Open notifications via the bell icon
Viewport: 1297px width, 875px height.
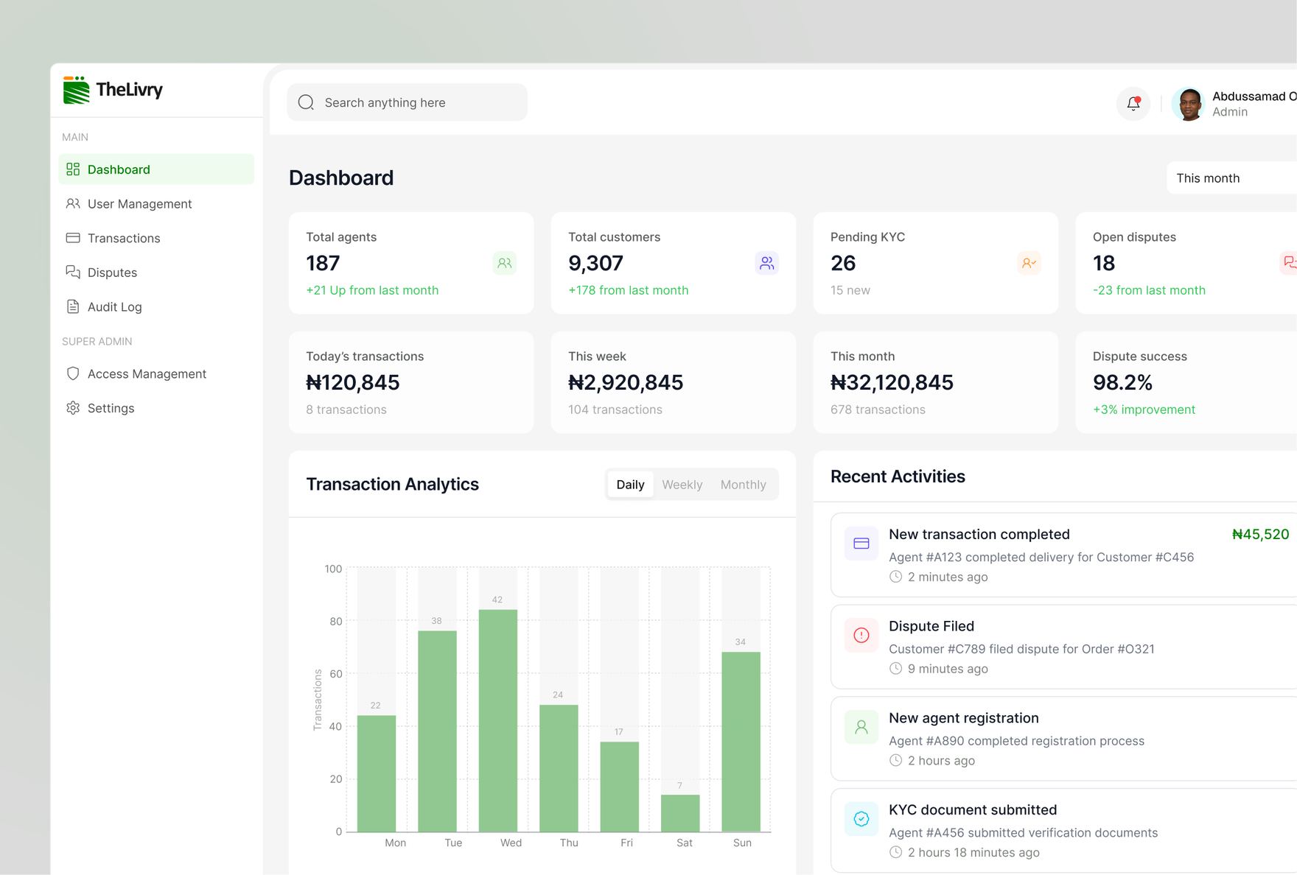1133,103
